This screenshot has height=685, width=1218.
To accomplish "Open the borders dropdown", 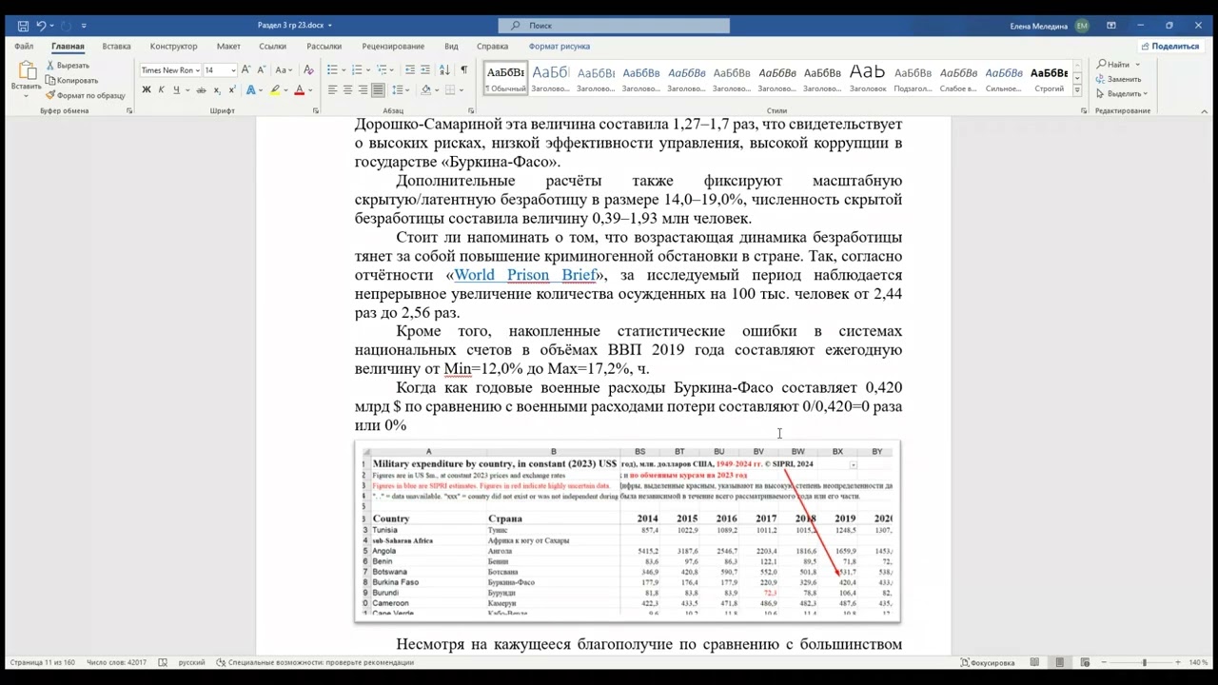I will point(462,90).
